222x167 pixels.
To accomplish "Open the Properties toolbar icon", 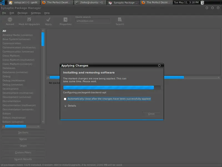I will tap(65, 19).
